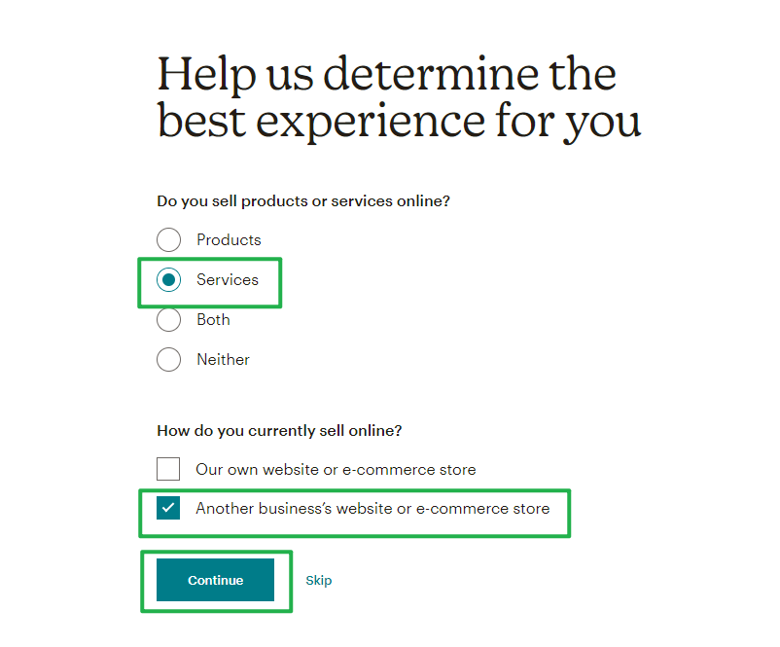780x647 pixels.
Task: Click 'Do you sell products or services online?' question
Action: tap(303, 201)
